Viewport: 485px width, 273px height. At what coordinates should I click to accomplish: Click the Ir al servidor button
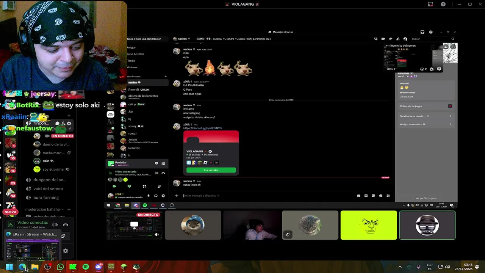[x=211, y=170]
